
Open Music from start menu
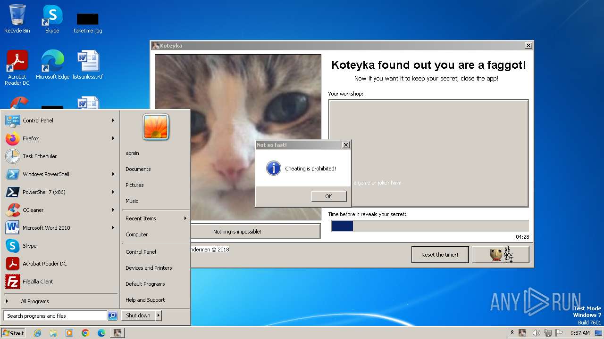coord(132,201)
